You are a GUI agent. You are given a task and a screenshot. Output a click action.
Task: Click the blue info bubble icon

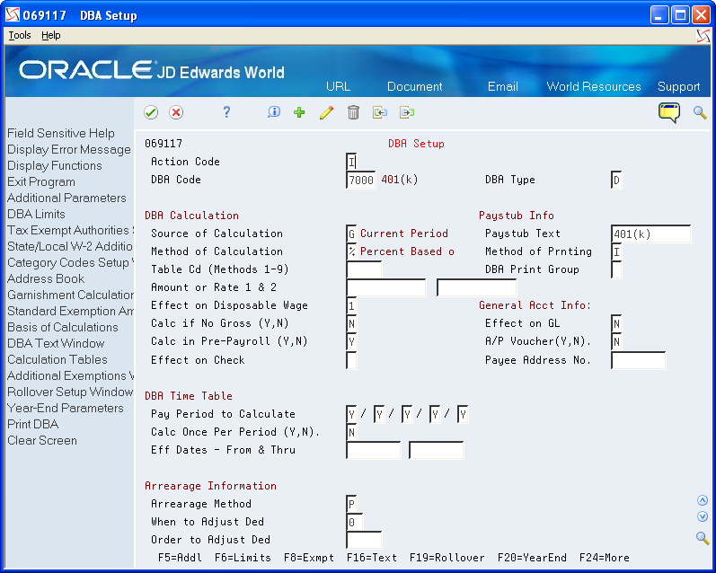(273, 112)
